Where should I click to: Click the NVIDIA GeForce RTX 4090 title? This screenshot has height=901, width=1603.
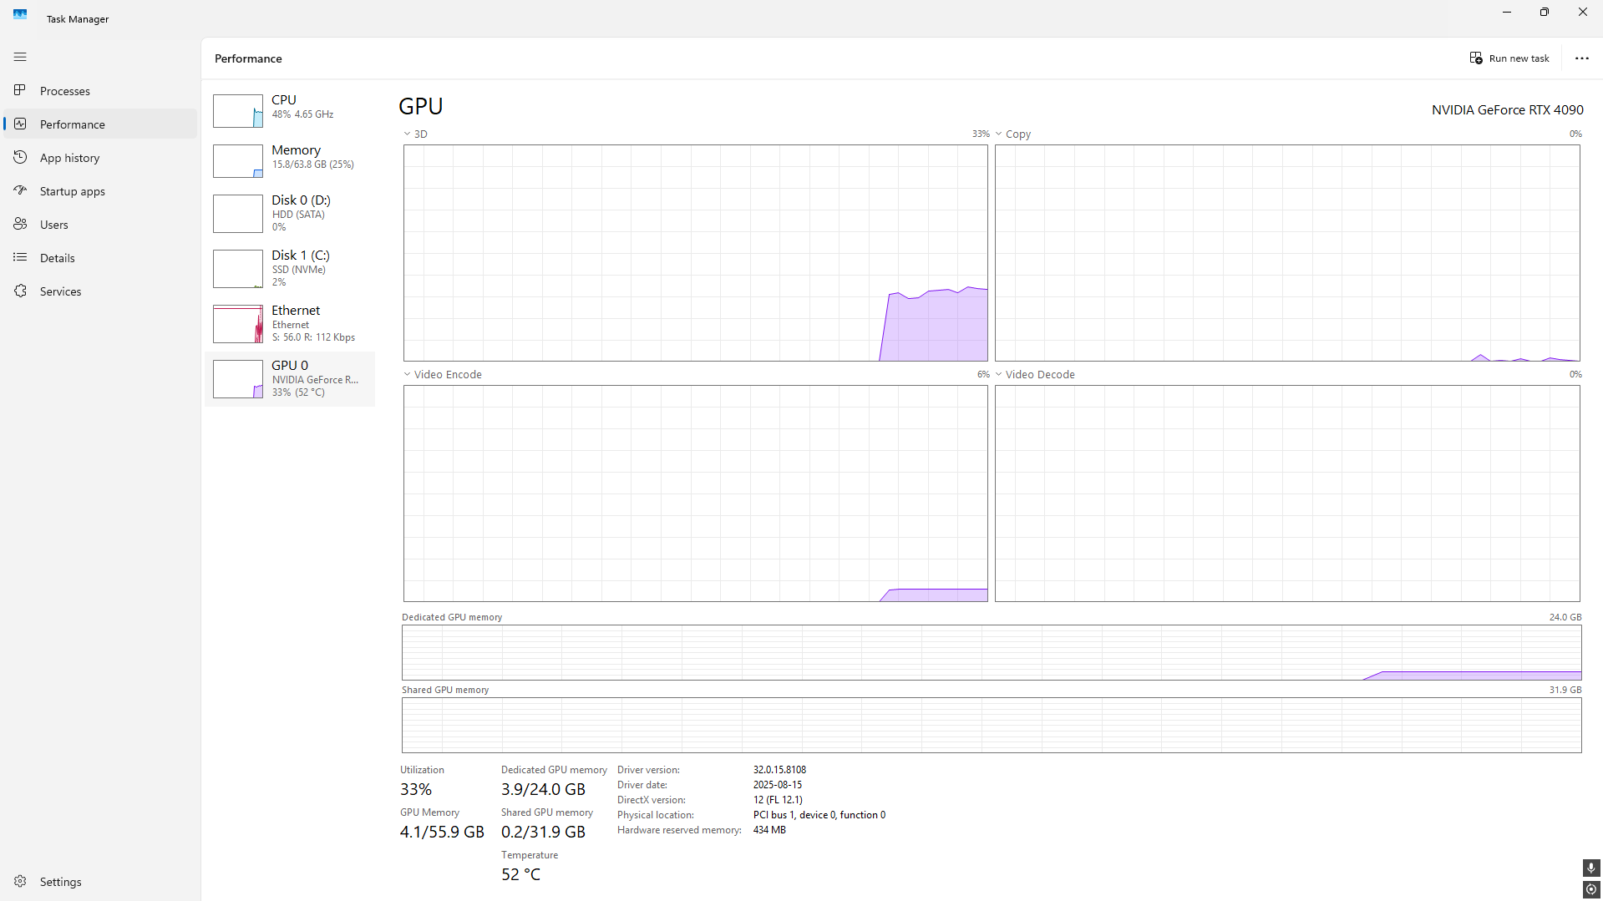pyautogui.click(x=1507, y=109)
